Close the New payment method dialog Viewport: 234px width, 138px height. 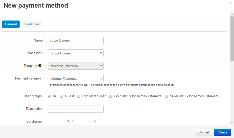point(230,3)
